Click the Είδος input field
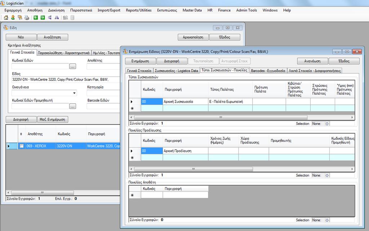The width and height of the screenshot is (369, 231). 66,80
